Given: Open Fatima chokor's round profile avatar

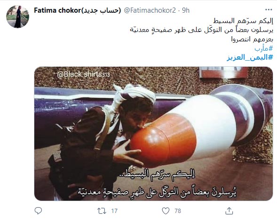Looking at the screenshot, I should [18, 16].
